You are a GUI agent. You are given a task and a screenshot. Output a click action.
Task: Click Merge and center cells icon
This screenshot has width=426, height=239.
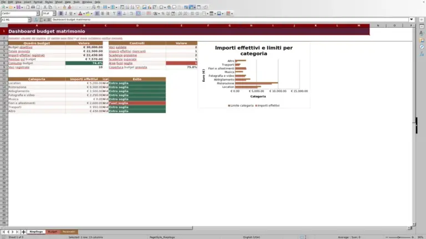[138, 13]
